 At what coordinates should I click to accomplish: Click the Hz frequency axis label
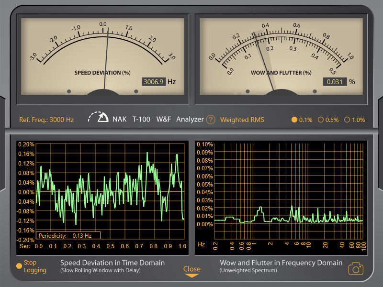(x=201, y=244)
